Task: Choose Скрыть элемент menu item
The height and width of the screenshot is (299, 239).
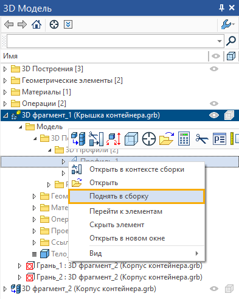Action: click(137, 225)
